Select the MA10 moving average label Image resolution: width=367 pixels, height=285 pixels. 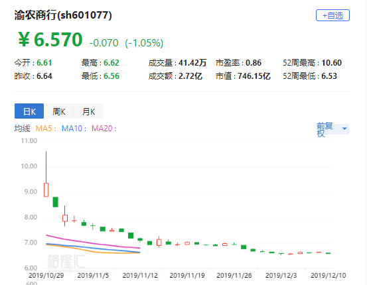click(74, 129)
